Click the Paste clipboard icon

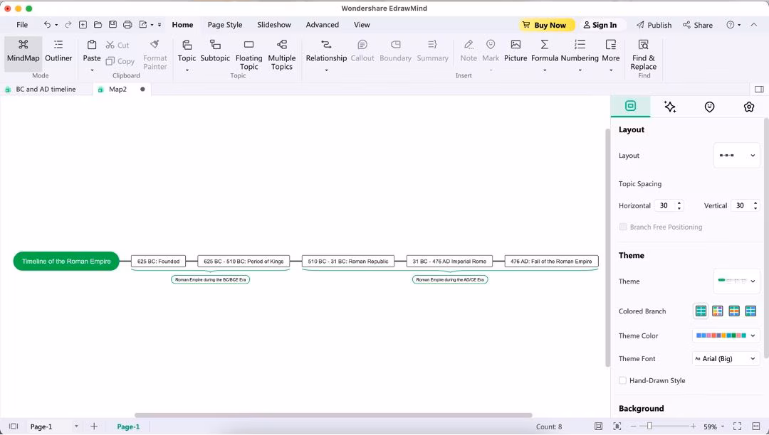(x=92, y=45)
